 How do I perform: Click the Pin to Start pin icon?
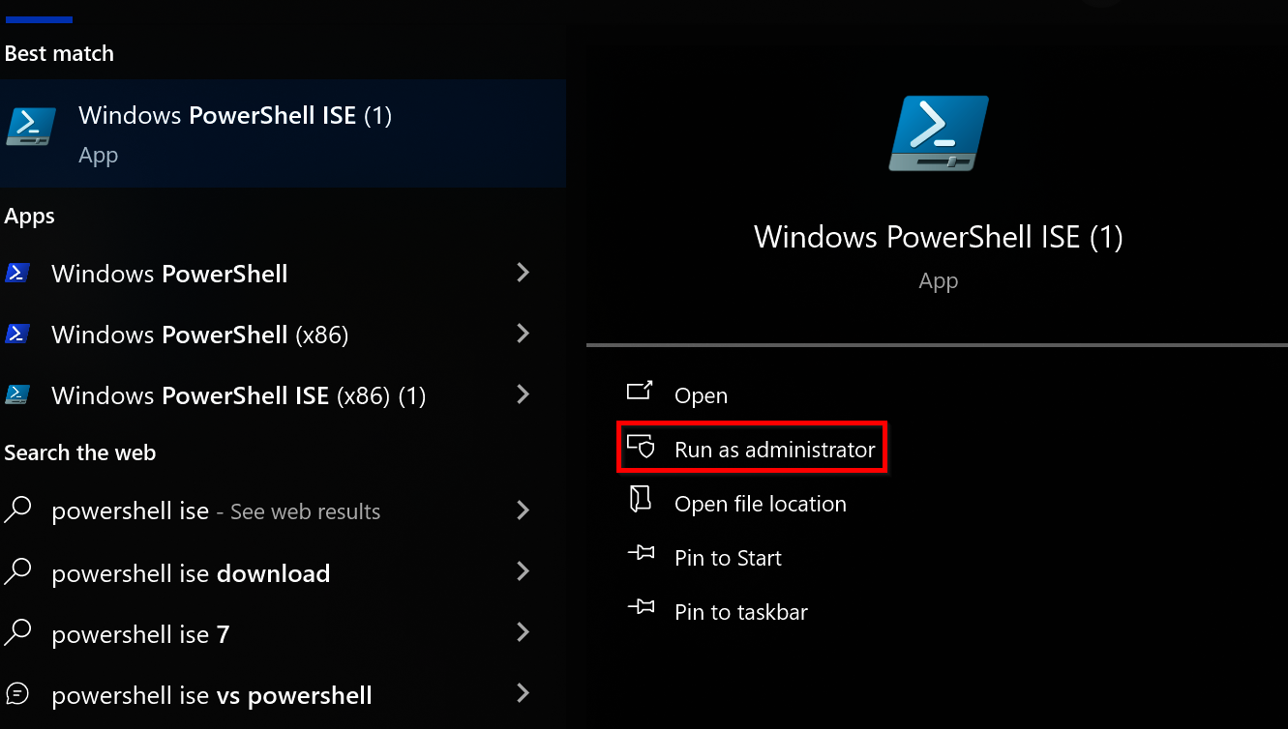point(642,555)
